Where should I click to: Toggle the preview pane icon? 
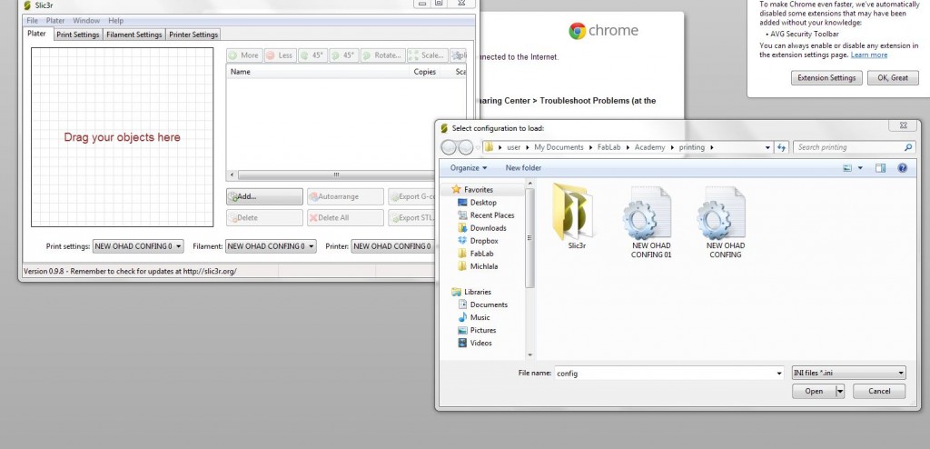(881, 168)
